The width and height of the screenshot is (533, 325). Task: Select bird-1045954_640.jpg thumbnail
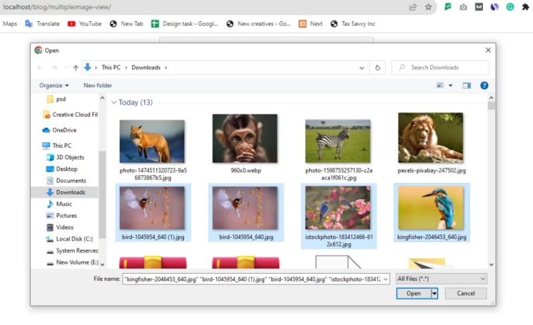tap(245, 208)
